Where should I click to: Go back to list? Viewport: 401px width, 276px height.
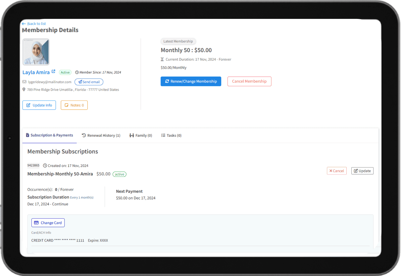(x=36, y=24)
